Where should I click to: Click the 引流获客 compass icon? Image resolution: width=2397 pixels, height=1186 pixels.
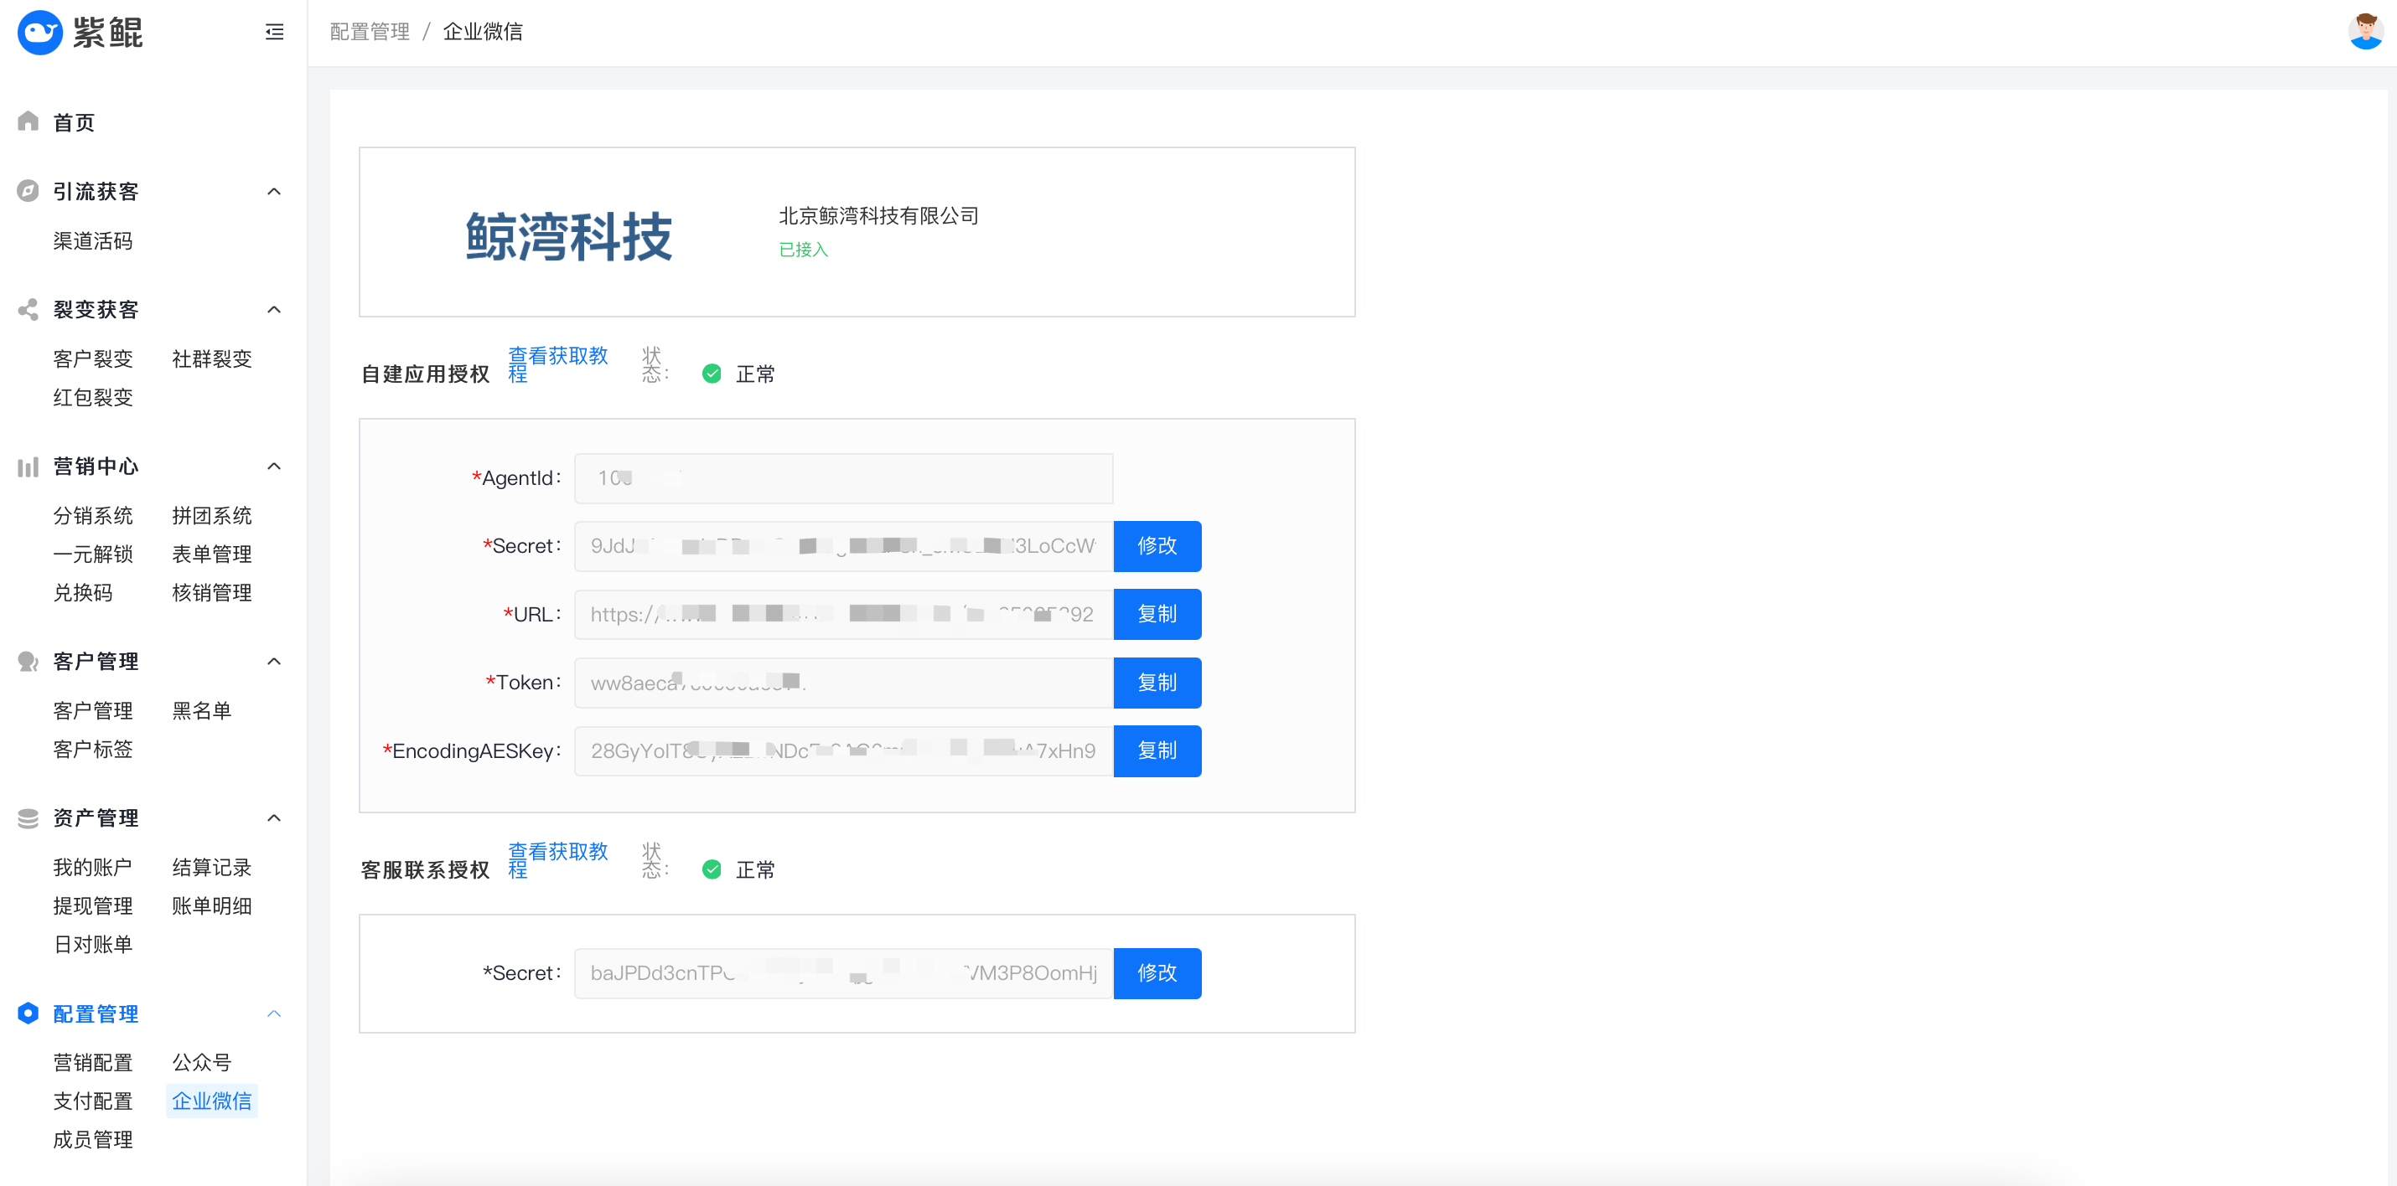(28, 191)
